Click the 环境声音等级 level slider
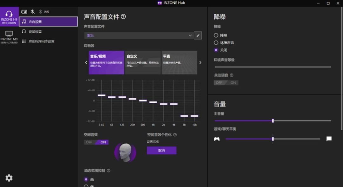 click(273, 67)
